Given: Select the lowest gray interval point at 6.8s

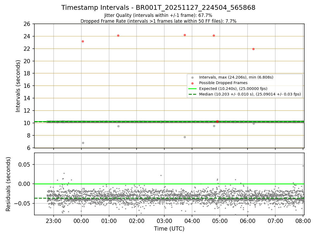Looking at the screenshot, I should click(83, 143).
